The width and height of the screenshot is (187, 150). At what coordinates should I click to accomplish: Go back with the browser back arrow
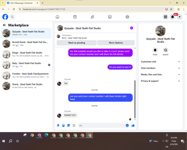[x=3, y=9]
